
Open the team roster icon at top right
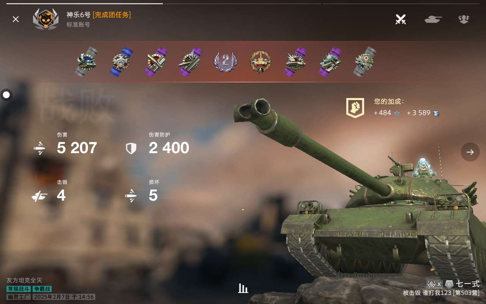(x=464, y=19)
